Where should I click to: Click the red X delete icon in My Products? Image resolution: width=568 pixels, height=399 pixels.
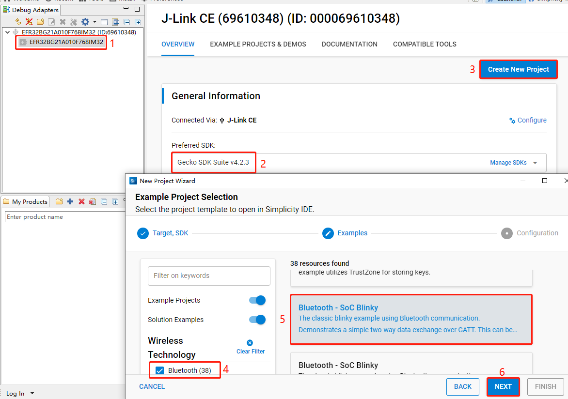(81, 202)
